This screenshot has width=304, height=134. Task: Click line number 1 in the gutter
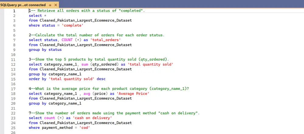(14, 11)
